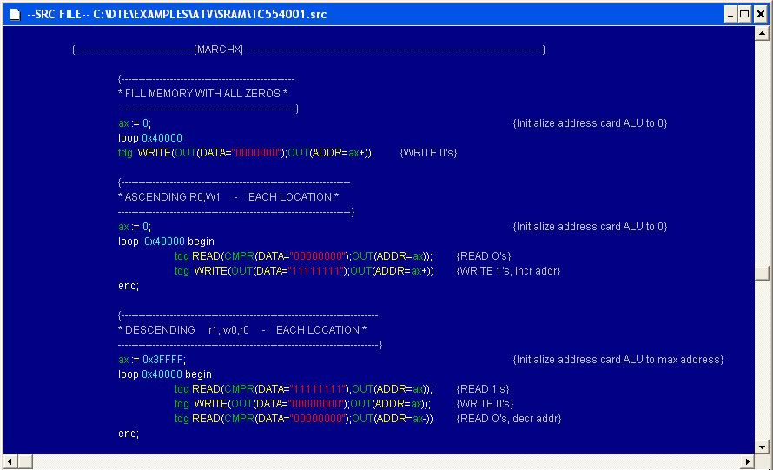
Task: Click the 'ax := 0x3FFFF;' statement
Action: pyautogui.click(x=152, y=360)
